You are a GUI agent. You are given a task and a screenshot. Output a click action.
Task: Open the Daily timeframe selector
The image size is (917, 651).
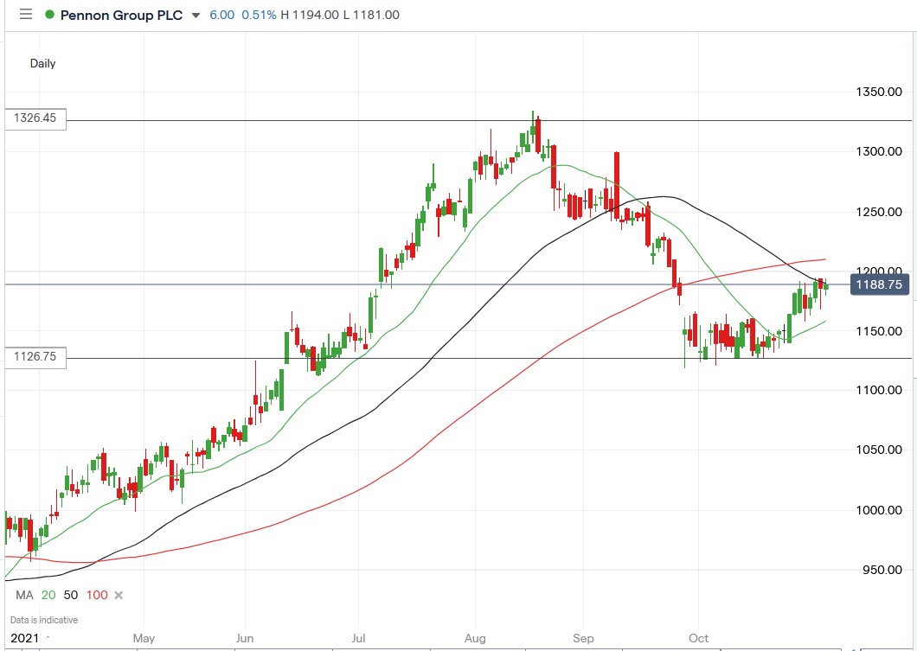[x=44, y=63]
